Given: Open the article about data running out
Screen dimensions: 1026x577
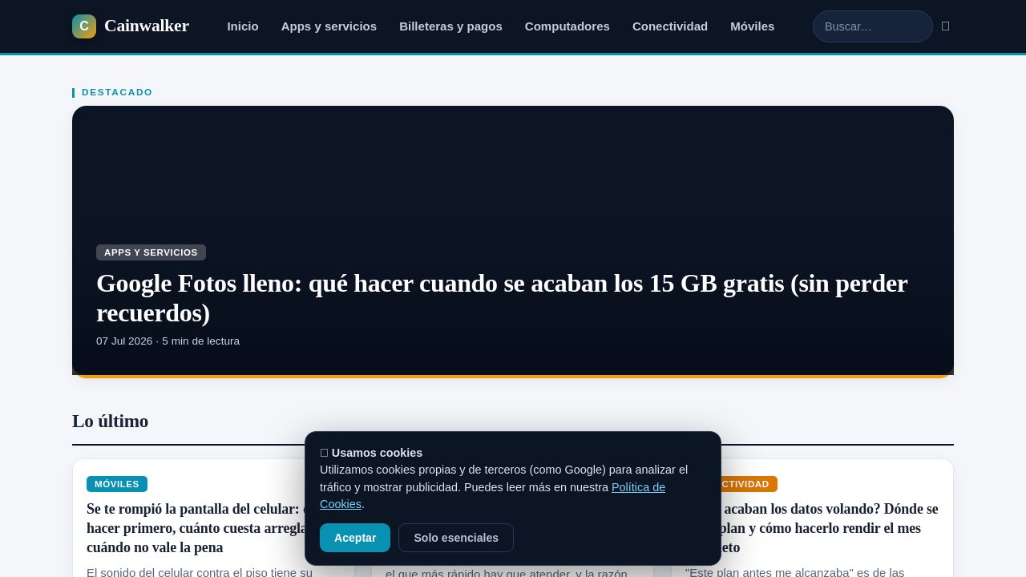Looking at the screenshot, I should click(x=830, y=528).
